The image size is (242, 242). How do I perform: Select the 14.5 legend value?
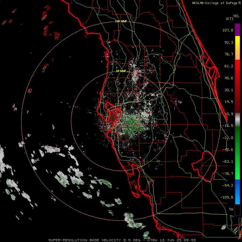[x=229, y=102]
